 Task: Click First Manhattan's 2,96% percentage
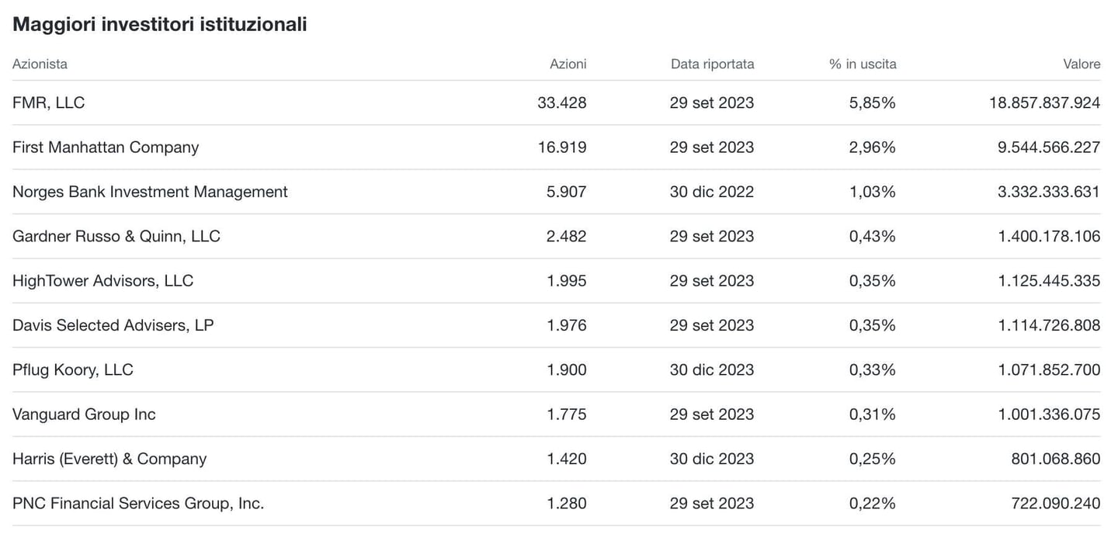872,147
